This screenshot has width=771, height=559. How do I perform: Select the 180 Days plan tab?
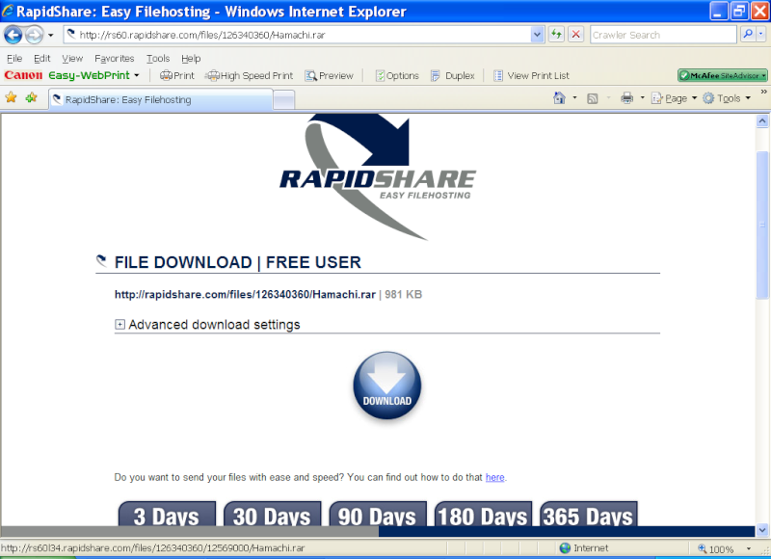click(483, 514)
